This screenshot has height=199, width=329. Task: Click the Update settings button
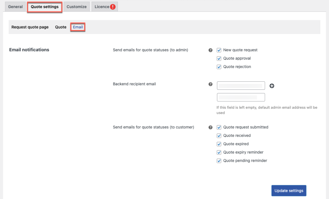[289, 191]
